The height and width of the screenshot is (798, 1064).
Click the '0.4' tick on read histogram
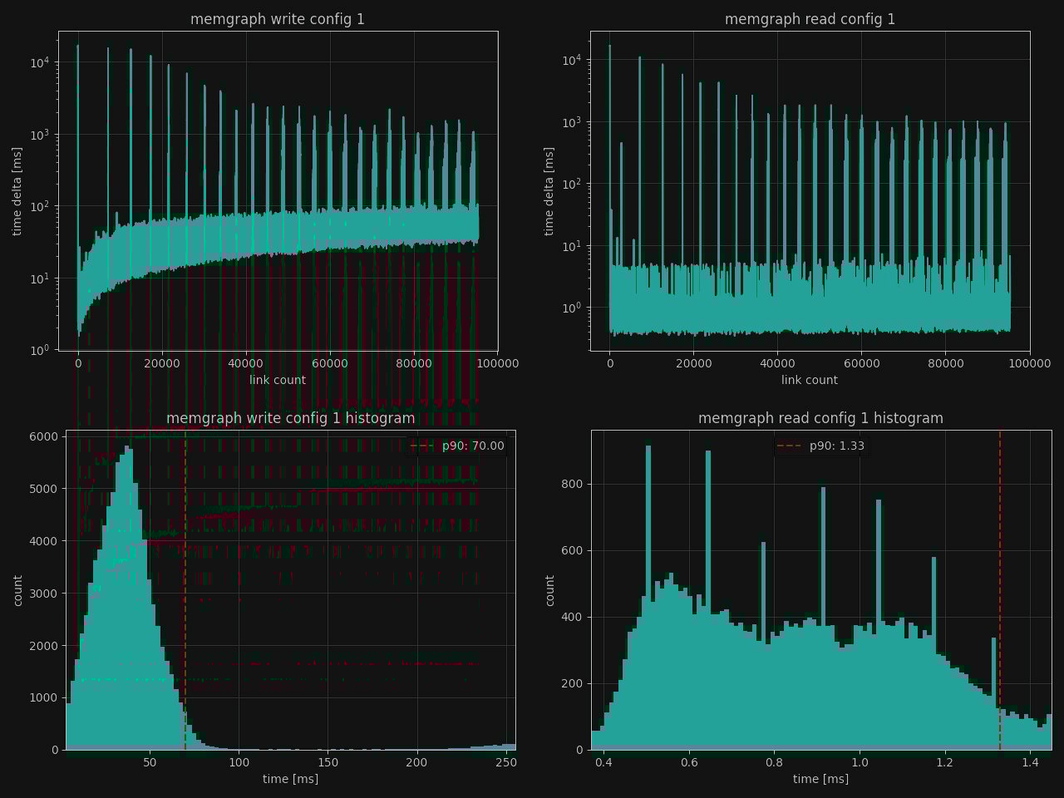click(603, 762)
